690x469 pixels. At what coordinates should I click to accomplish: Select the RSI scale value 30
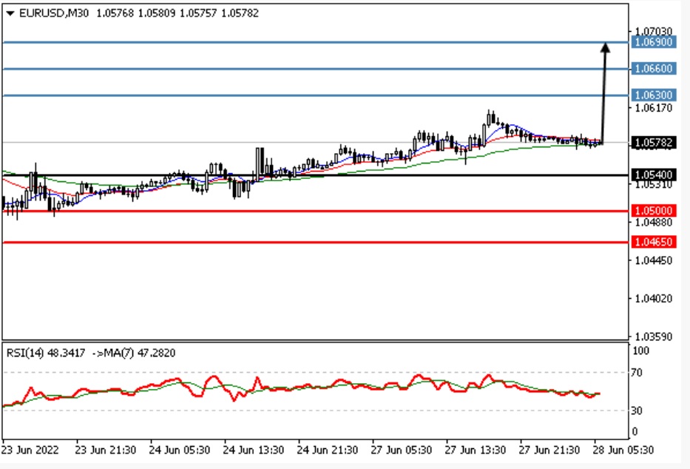click(x=637, y=411)
